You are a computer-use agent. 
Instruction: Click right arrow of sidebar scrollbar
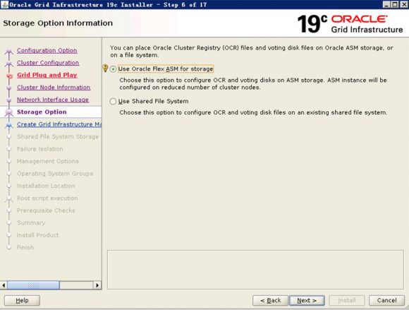tap(97, 285)
